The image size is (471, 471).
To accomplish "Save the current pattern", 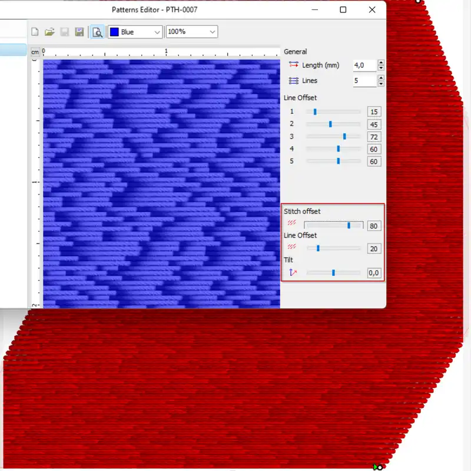I will pos(65,32).
